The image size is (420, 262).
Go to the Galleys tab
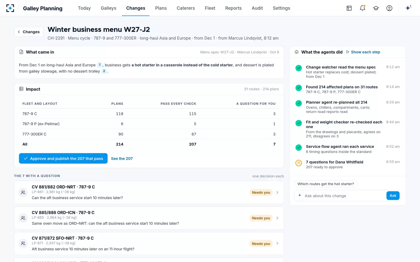pos(108,8)
